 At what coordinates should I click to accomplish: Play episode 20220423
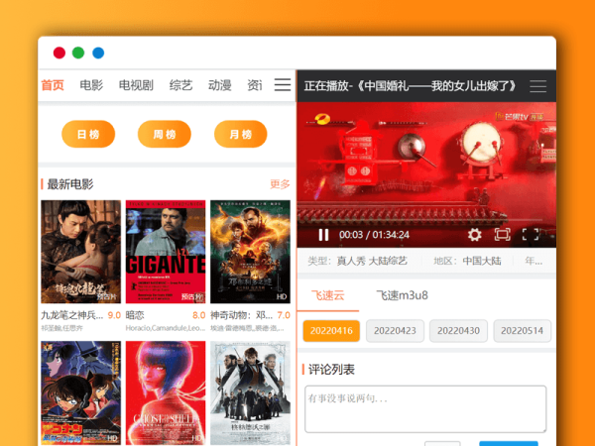tap(395, 331)
